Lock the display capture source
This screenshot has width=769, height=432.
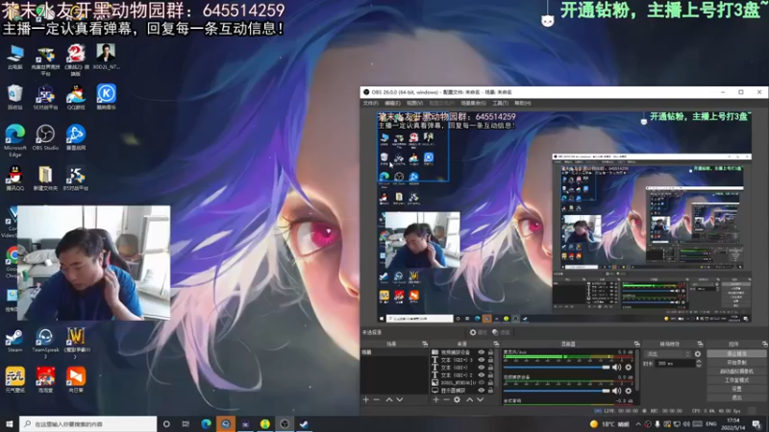(490, 391)
